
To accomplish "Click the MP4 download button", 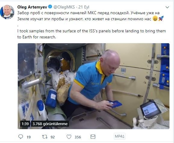I will tap(120, 136).
